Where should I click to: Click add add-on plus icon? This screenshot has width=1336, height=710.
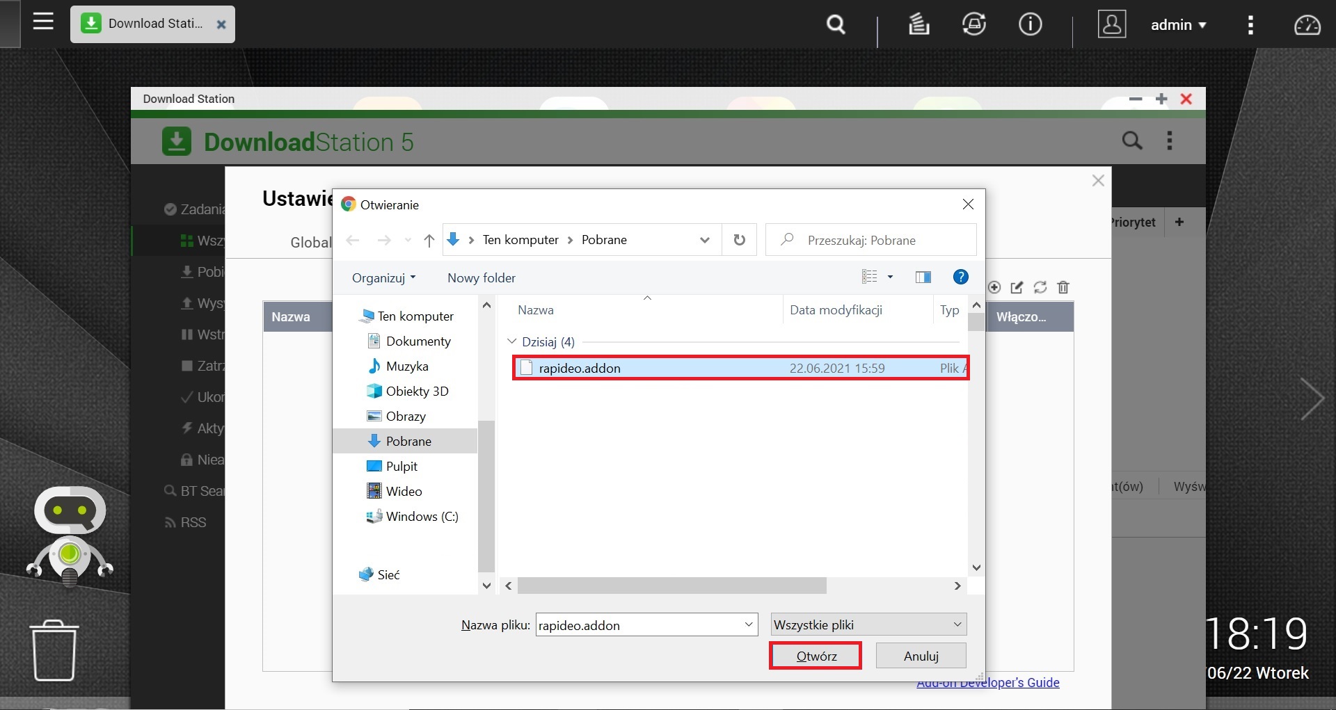coord(994,287)
